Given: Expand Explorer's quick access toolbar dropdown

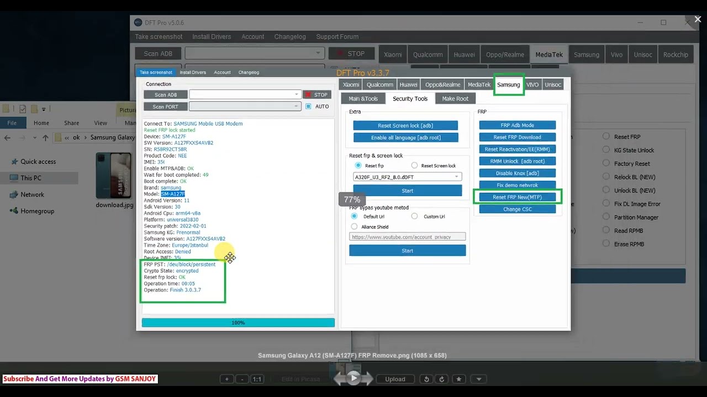Looking at the screenshot, I should click(44, 109).
